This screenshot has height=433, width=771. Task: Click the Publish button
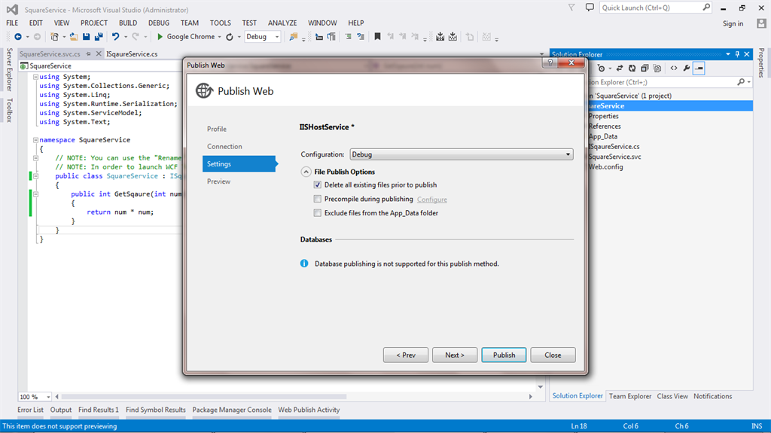click(504, 355)
